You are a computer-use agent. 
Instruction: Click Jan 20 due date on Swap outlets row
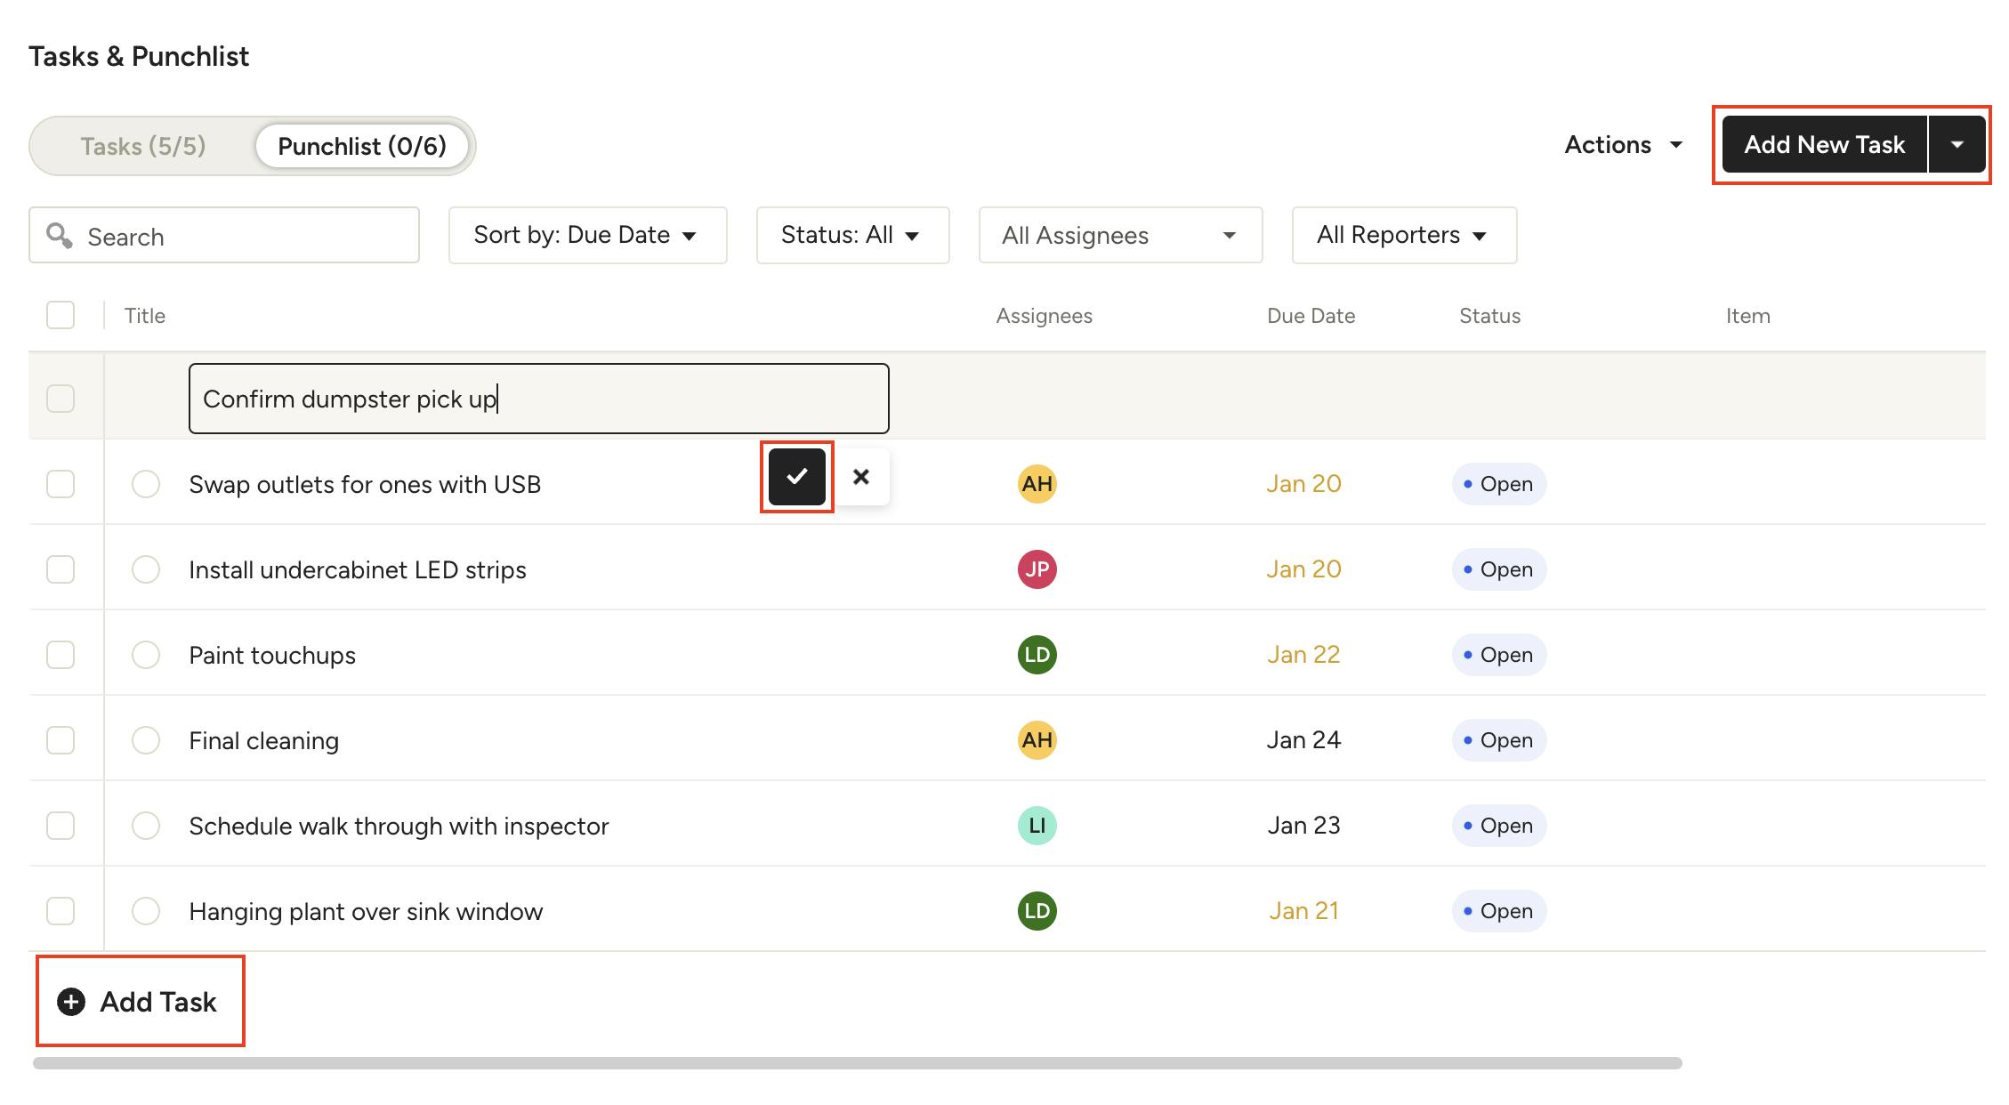pos(1303,484)
